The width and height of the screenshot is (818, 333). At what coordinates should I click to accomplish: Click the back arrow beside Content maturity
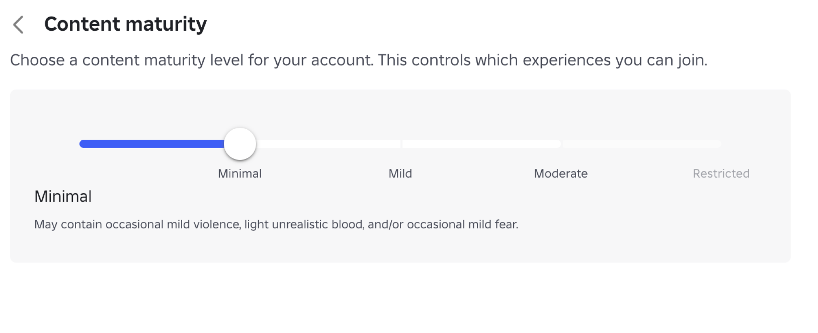click(x=18, y=25)
